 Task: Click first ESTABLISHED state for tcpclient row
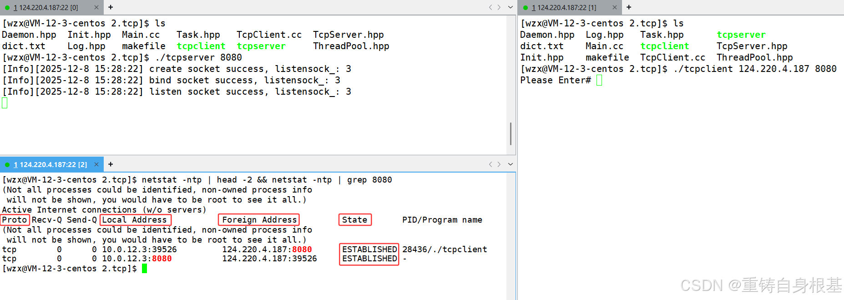click(x=369, y=249)
